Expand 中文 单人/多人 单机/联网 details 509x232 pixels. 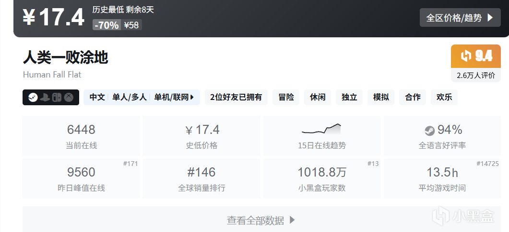pos(142,98)
